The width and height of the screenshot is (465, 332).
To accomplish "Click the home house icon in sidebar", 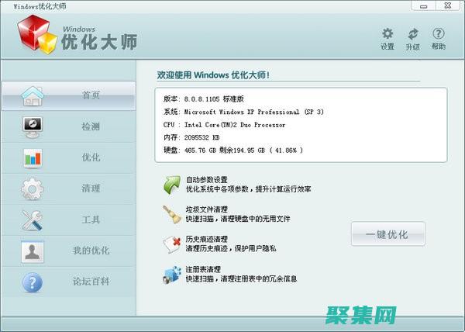I will 33,96.
